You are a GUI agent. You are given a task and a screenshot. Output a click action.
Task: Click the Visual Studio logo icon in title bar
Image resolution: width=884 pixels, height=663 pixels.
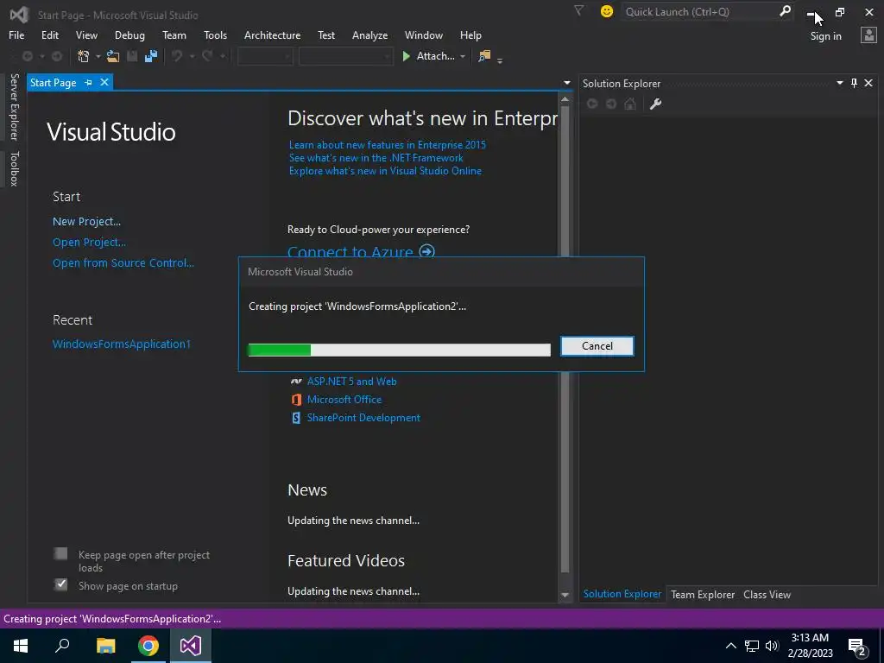tap(19, 15)
